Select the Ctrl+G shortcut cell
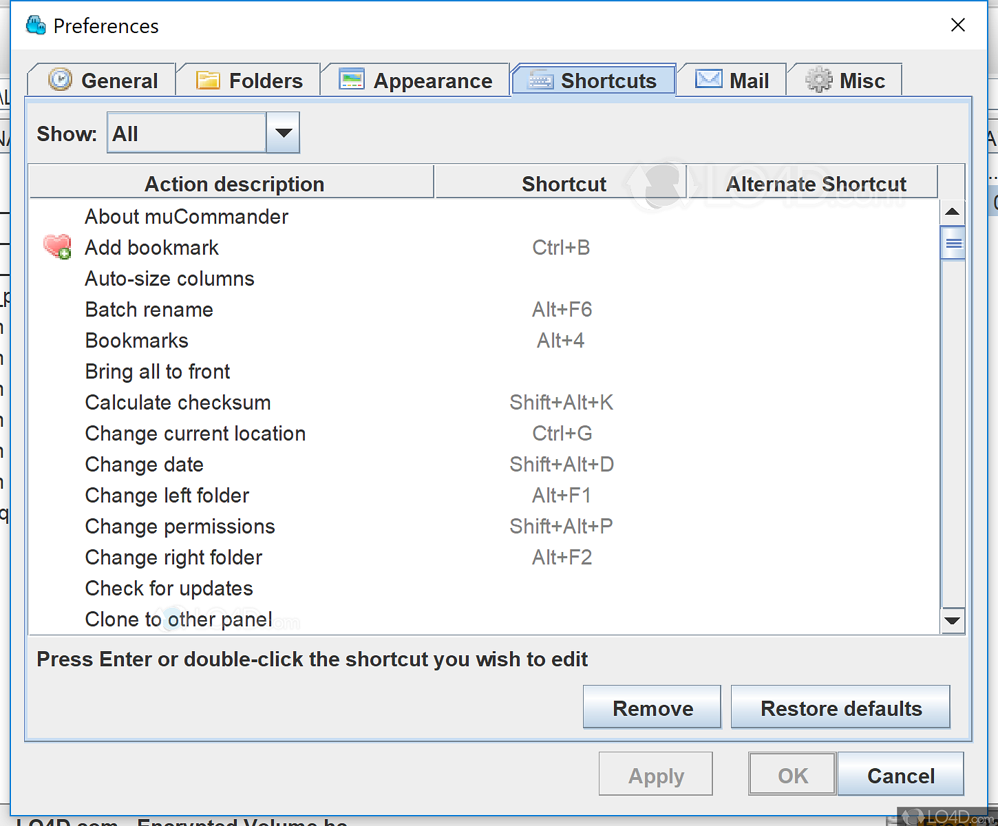 click(562, 434)
